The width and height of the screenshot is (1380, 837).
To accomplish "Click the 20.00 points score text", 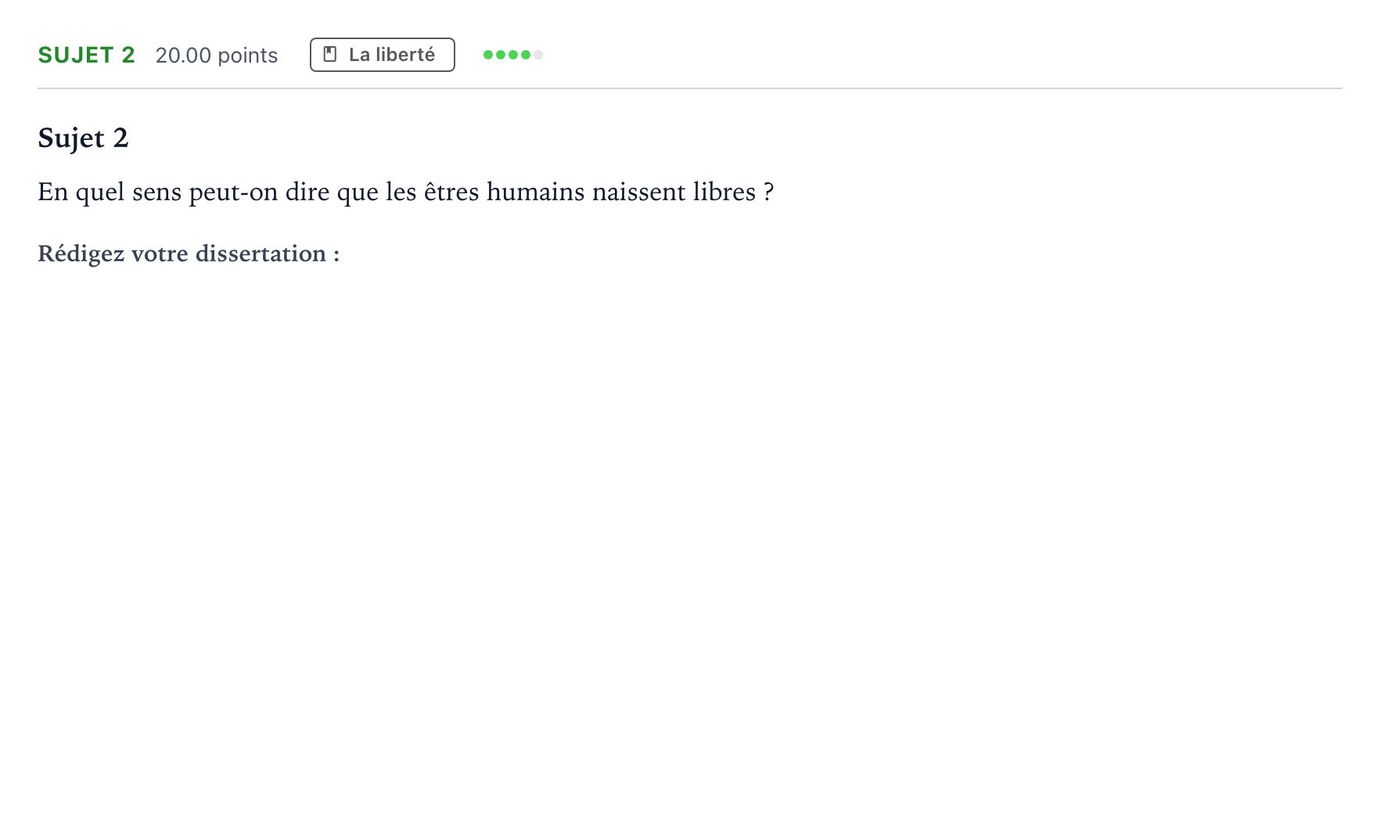I will pos(217,56).
